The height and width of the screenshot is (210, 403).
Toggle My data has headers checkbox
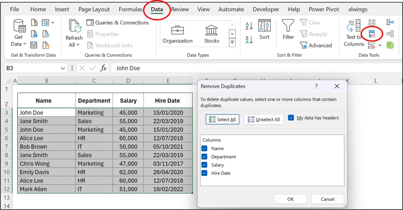click(291, 118)
